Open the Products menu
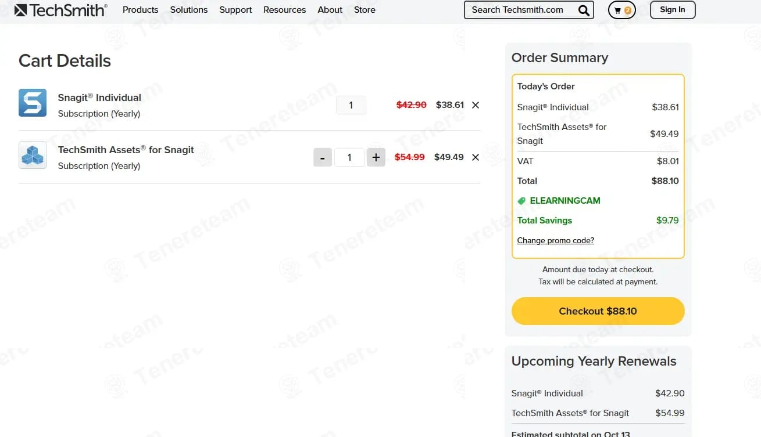Image resolution: width=761 pixels, height=437 pixels. [141, 10]
